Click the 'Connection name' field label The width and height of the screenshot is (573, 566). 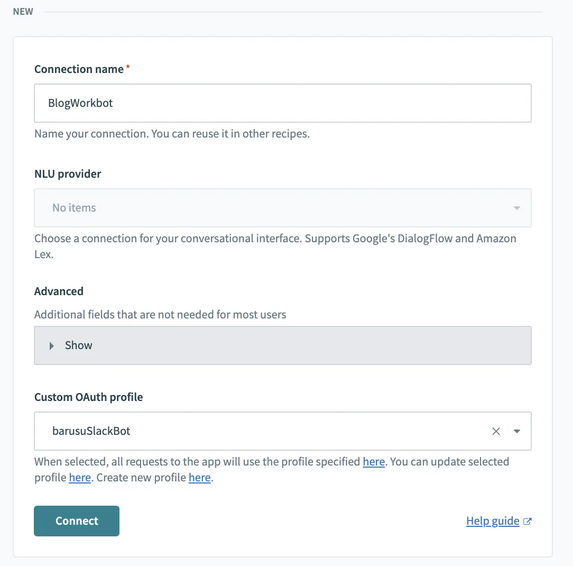coord(79,69)
